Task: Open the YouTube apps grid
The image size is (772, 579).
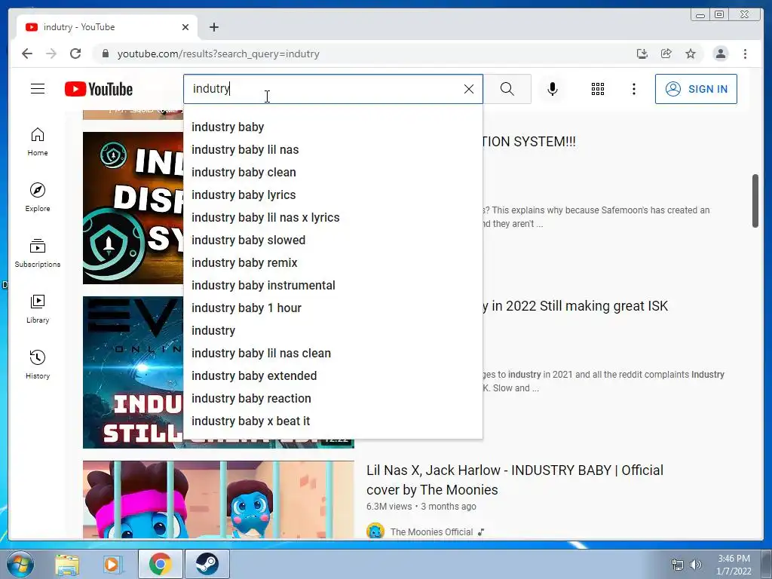Action: pyautogui.click(x=598, y=89)
